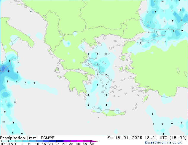Pick the 15–20 mm blue legend swatch

(46, 141)
